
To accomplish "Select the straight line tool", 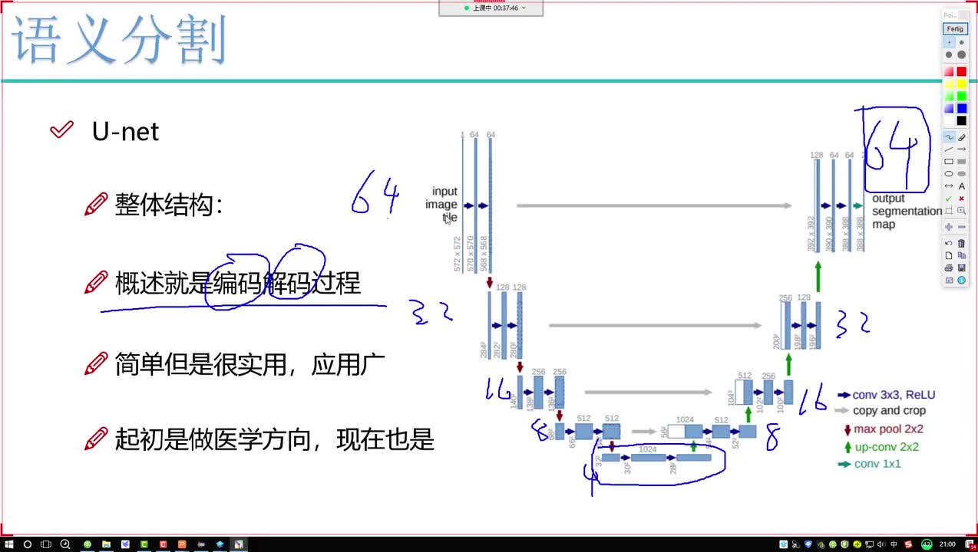I will pyautogui.click(x=949, y=149).
